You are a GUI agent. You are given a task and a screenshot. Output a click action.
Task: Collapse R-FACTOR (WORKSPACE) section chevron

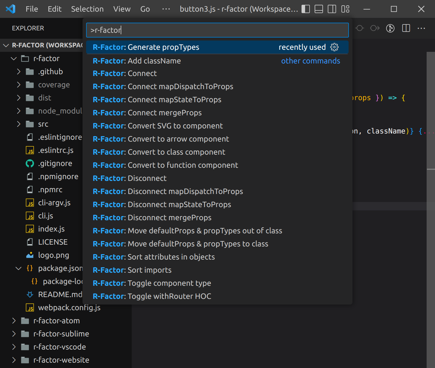click(x=6, y=45)
